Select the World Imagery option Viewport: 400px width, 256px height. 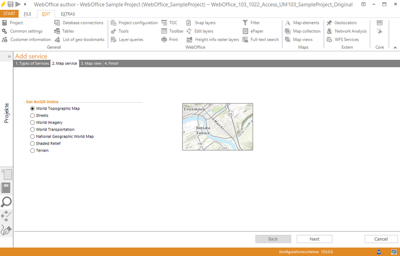(x=32, y=122)
